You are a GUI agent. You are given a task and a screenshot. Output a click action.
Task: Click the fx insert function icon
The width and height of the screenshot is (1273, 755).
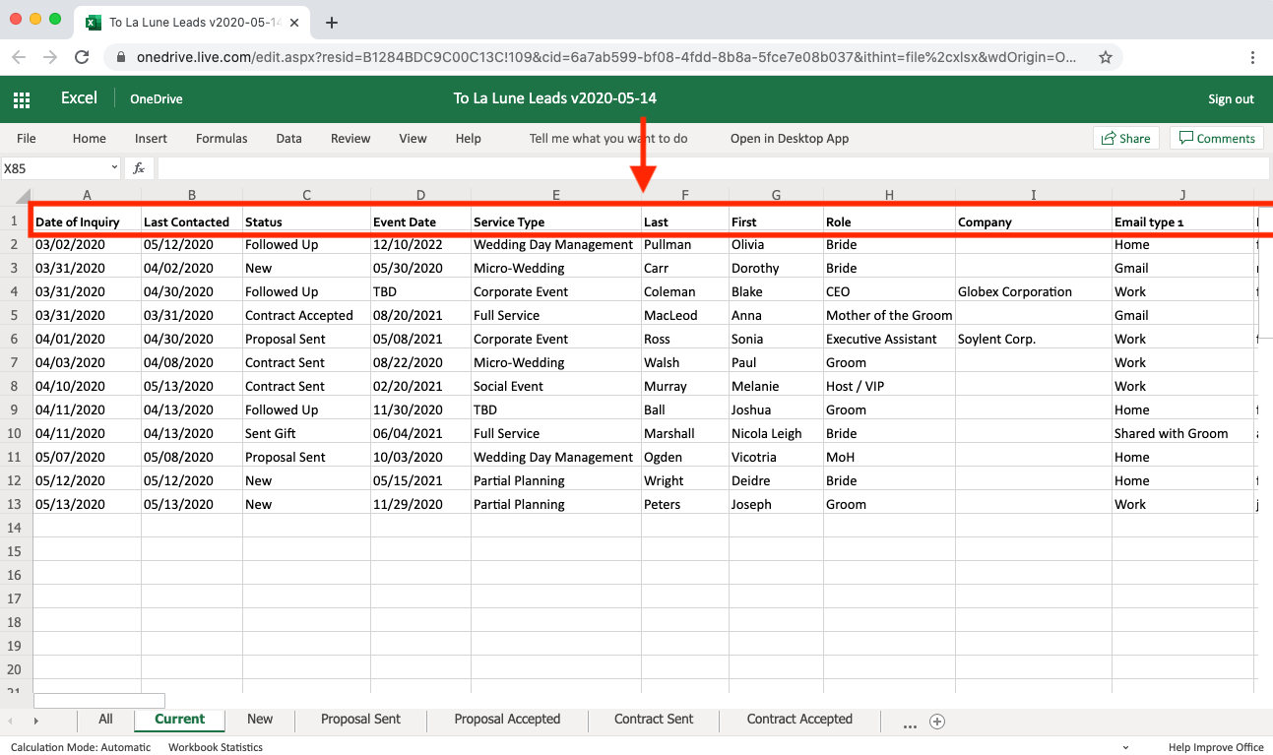click(139, 168)
